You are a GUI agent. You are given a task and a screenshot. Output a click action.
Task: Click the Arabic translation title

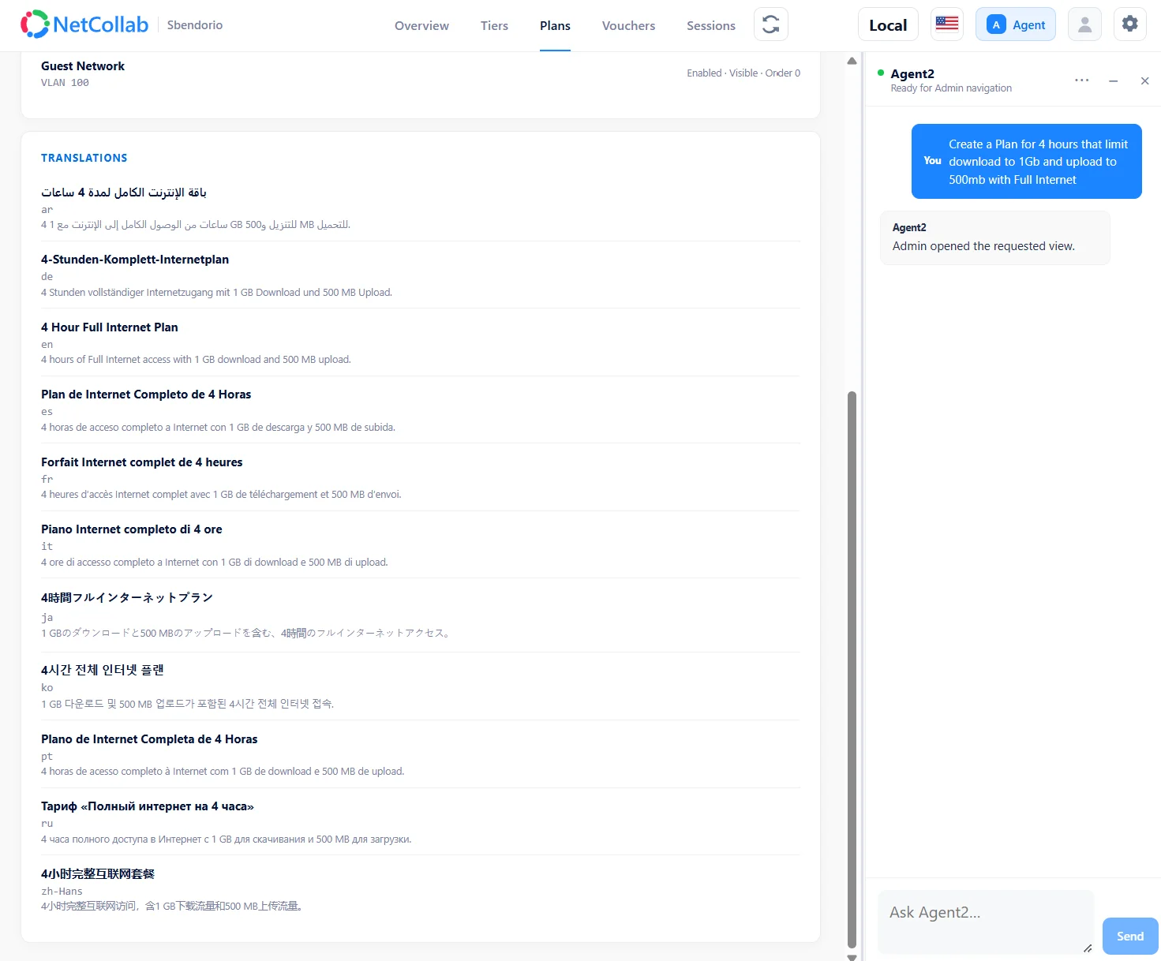(x=124, y=193)
